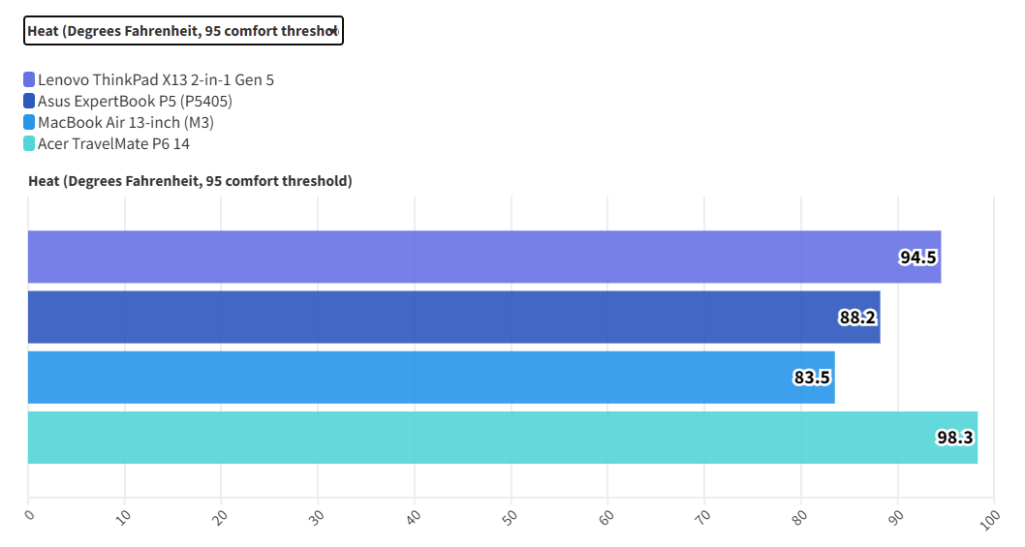Click the 94.5 value label
The height and width of the screenshot is (547, 1025).
[917, 258]
